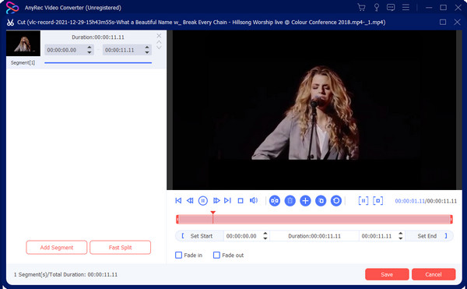This screenshot has width=467, height=289.
Task: Adjust the end time stepper below timeline
Action: pyautogui.click(x=401, y=236)
